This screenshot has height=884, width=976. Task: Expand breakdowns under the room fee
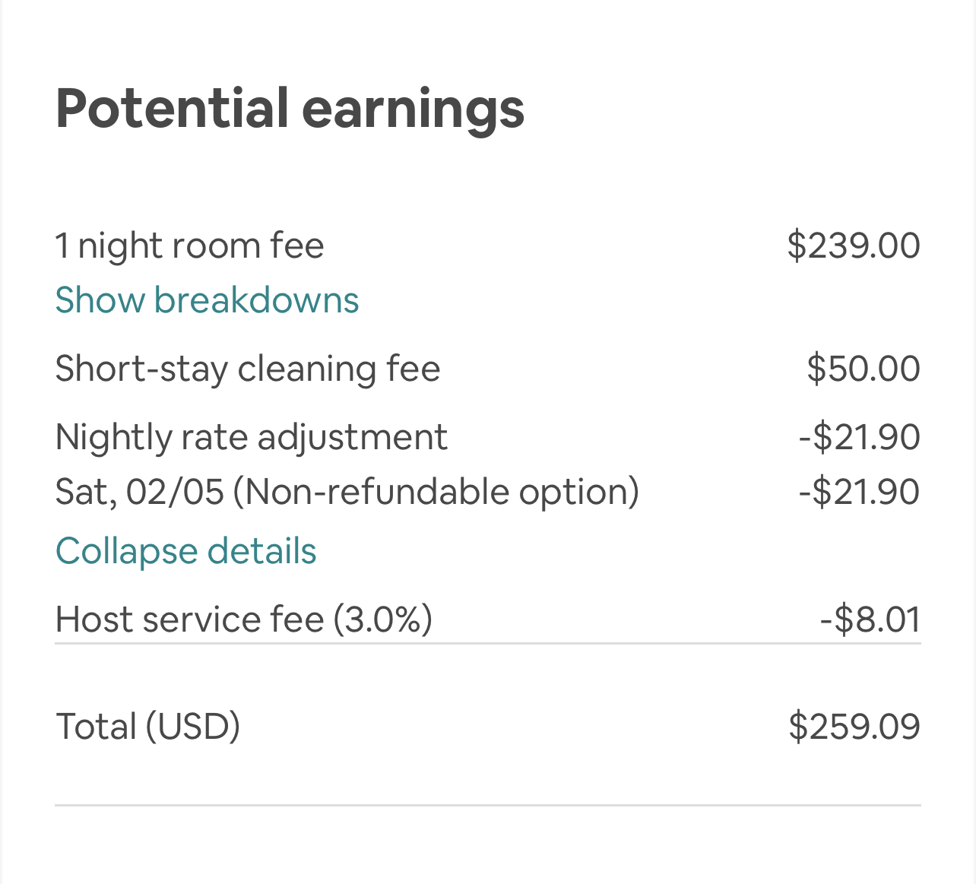(207, 300)
